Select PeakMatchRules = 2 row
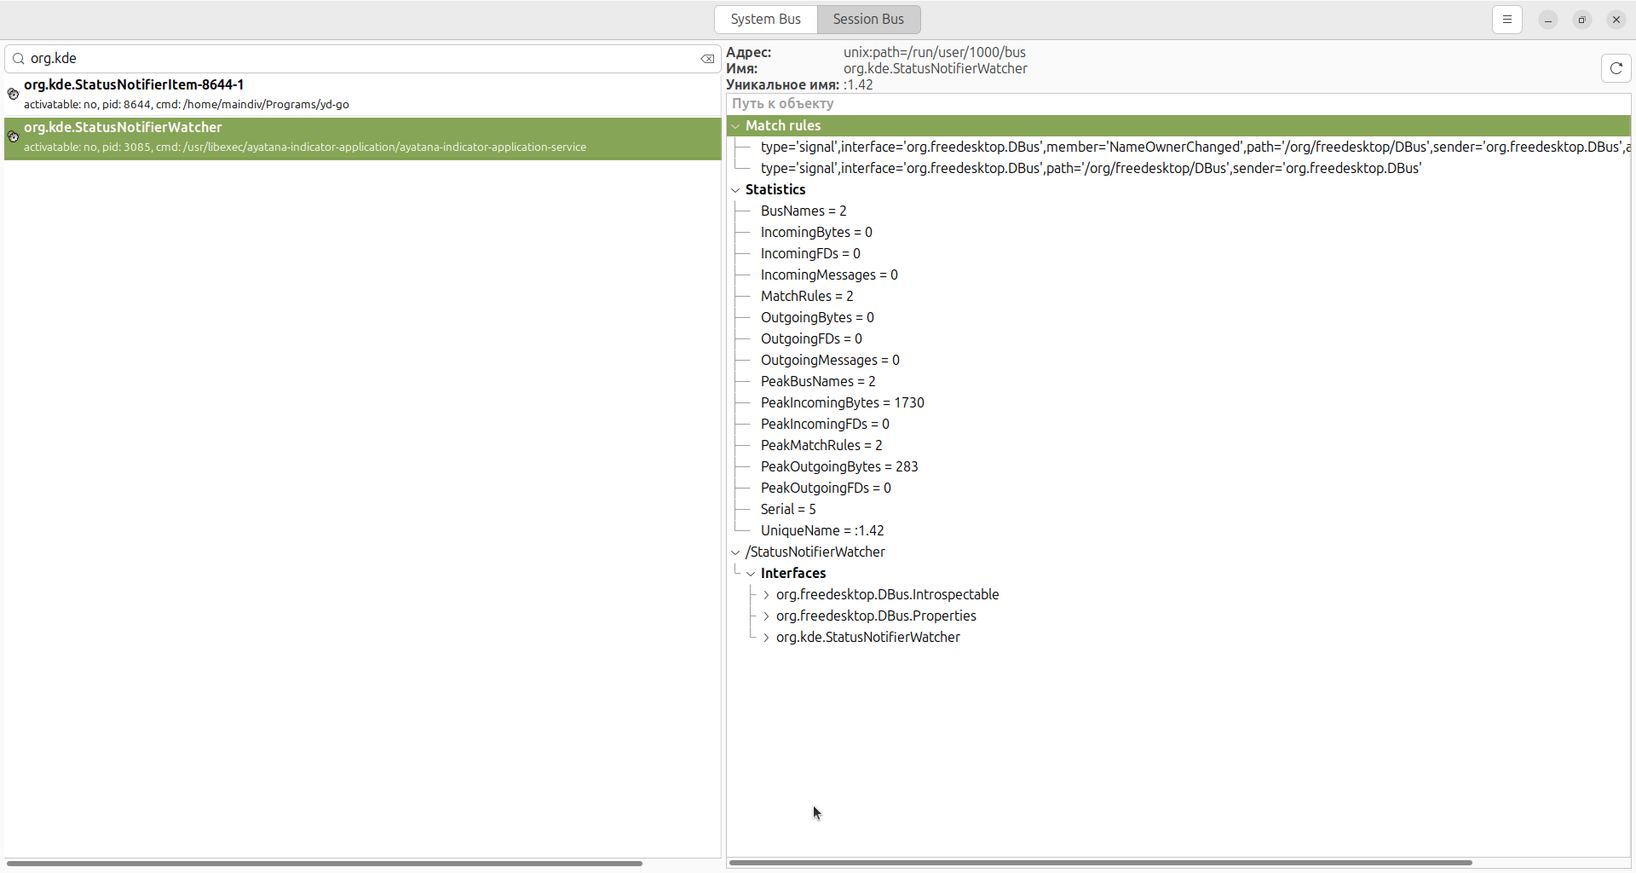Screen dimensions: 1636x873 (1178, 446)
